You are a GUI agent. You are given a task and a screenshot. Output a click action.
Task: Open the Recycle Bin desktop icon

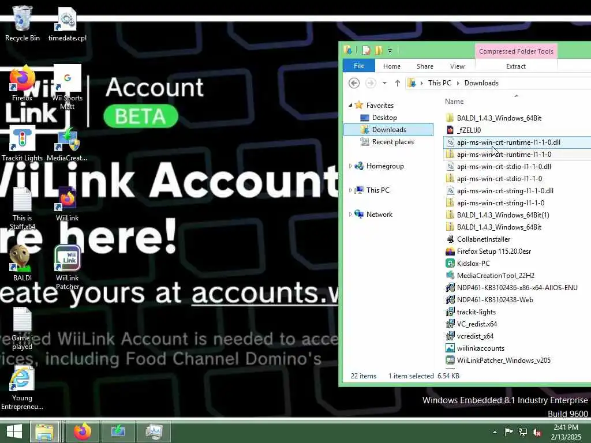click(23, 23)
